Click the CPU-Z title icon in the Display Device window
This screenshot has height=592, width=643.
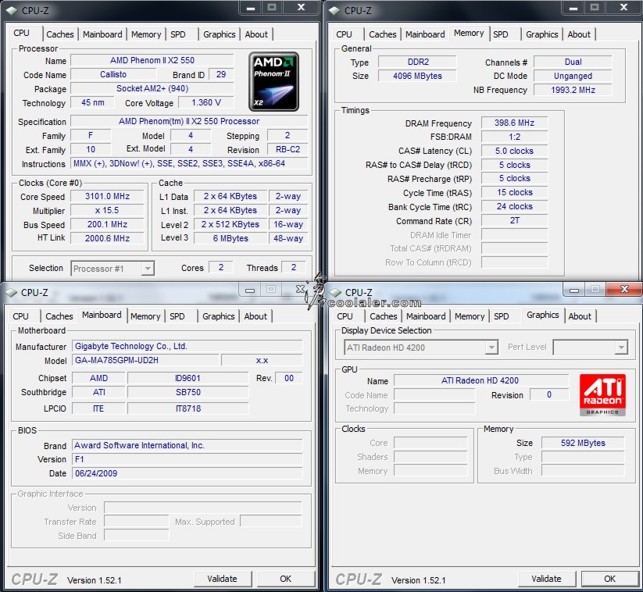coord(335,292)
